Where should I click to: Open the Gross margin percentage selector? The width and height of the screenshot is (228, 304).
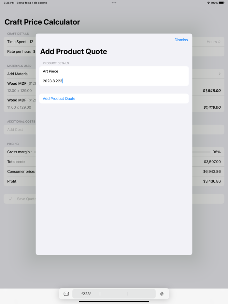(216, 152)
